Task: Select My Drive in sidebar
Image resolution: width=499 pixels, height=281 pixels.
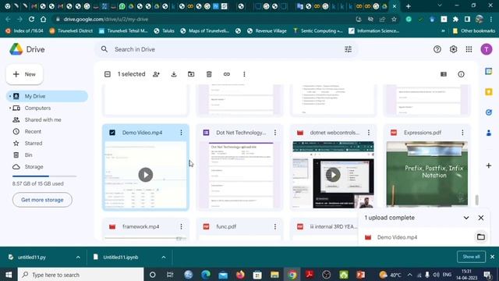Action: coord(47,96)
